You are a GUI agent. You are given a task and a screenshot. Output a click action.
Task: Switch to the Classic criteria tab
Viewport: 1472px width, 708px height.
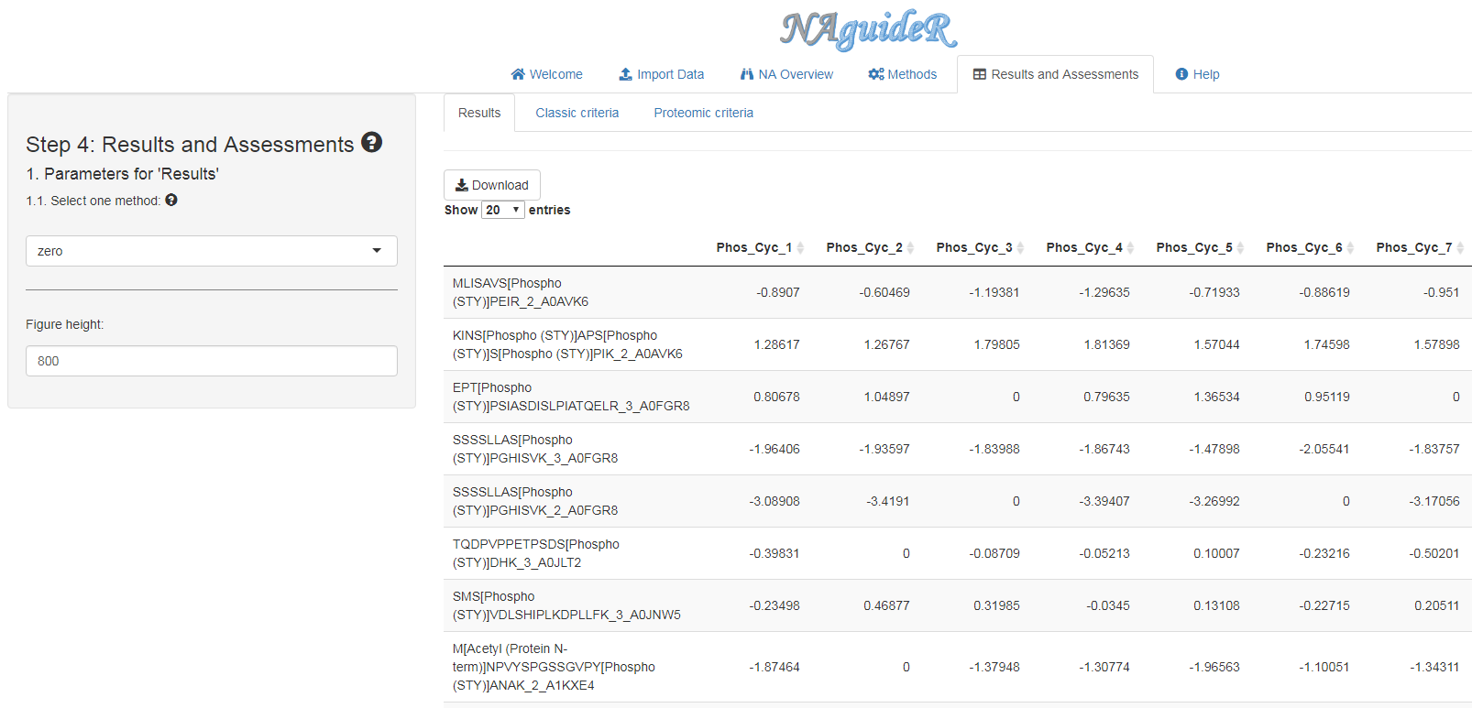point(577,113)
